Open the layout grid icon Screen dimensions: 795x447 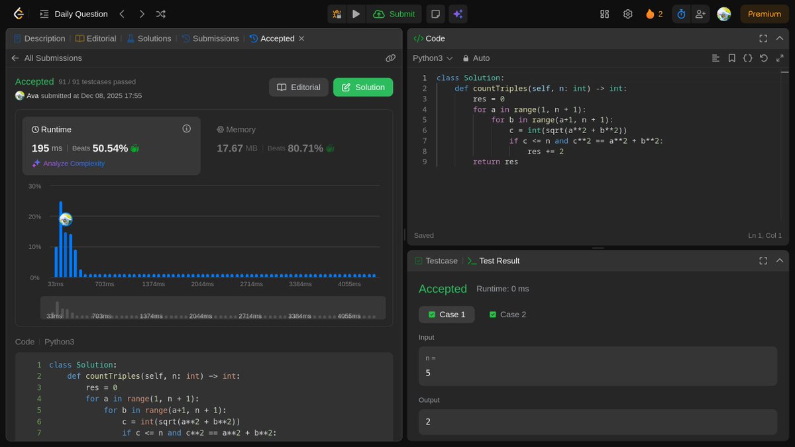pyautogui.click(x=604, y=14)
